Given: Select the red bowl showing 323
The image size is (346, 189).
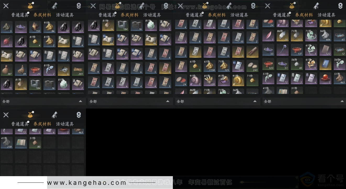Looking at the screenshot, I should pyautogui.click(x=268, y=64).
